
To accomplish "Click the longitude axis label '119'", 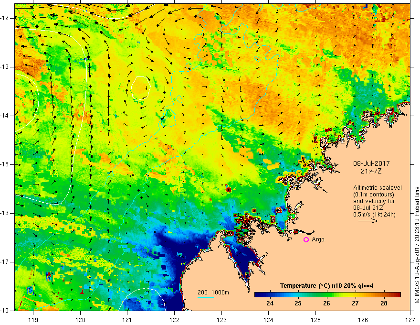I will coord(33,320).
